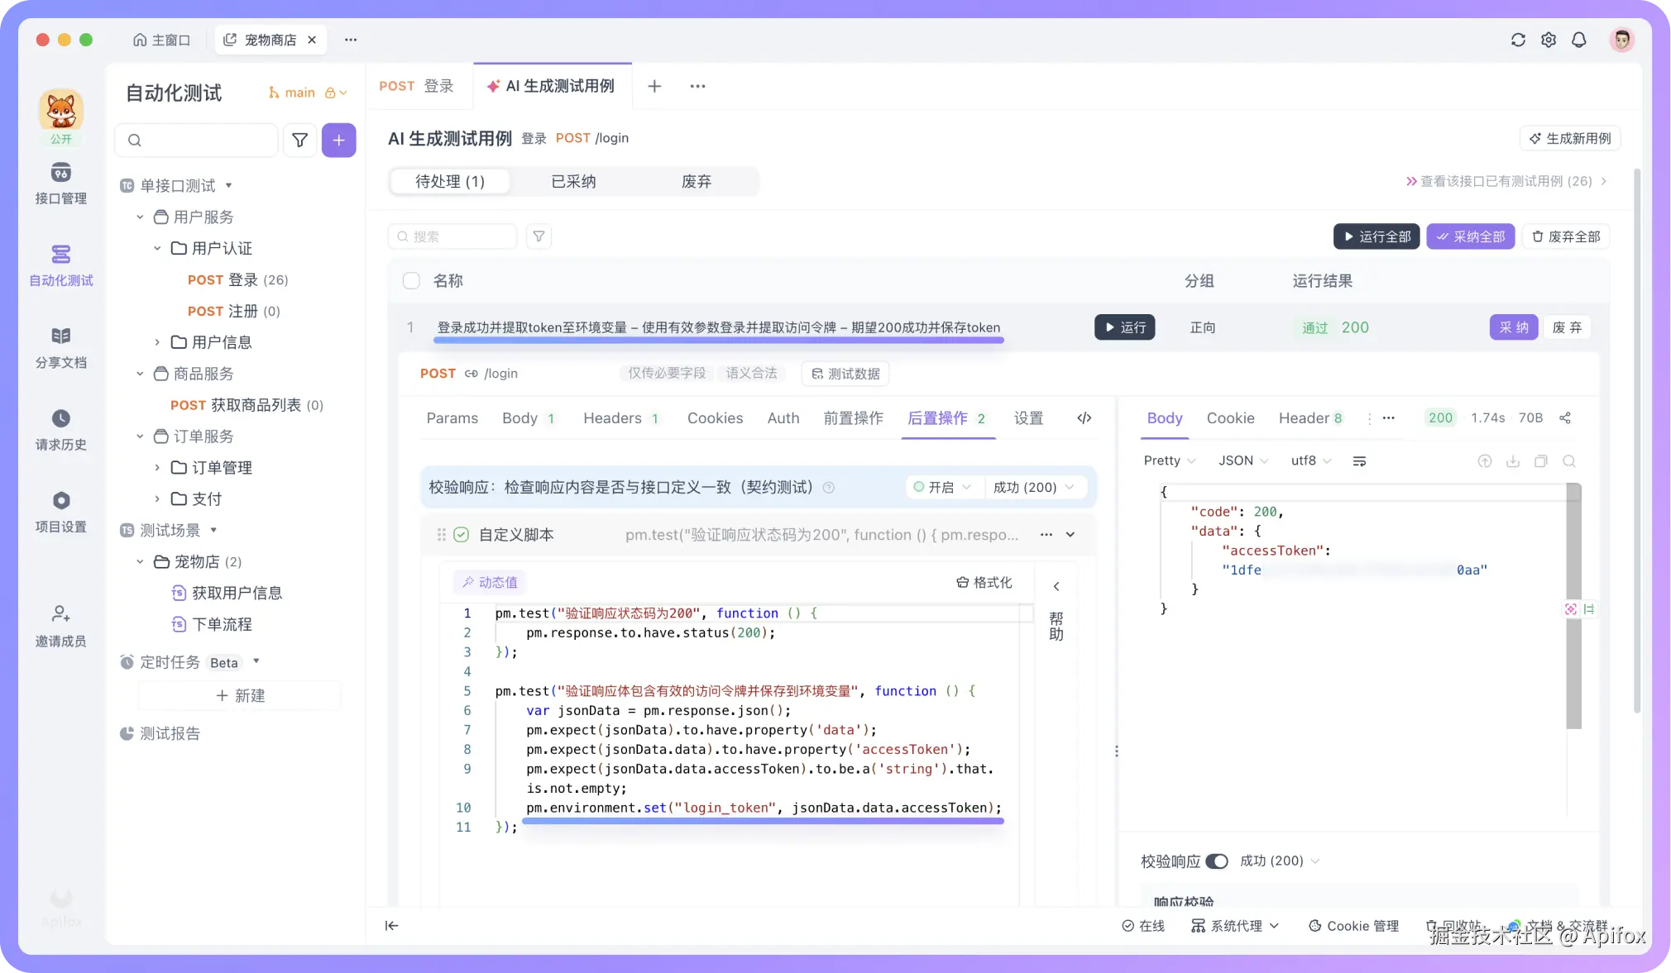Open 接口管理 in the left sidebar
The width and height of the screenshot is (1671, 973).
click(60, 184)
